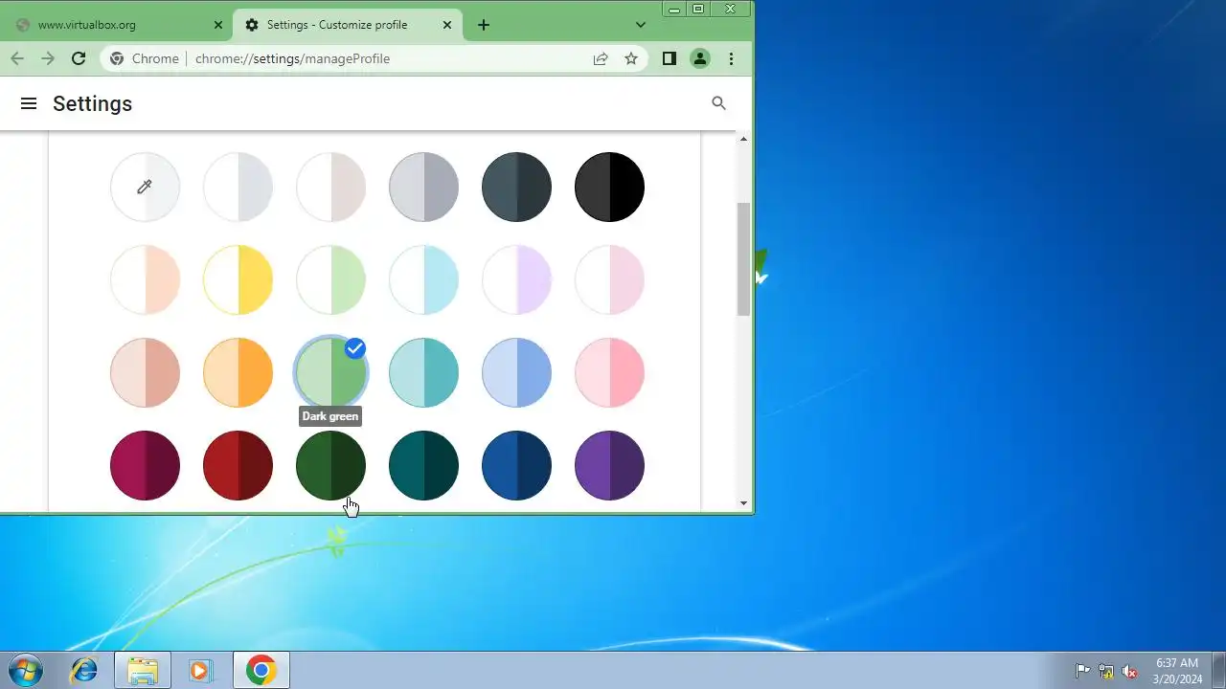Select the dark purple theme swatch

(x=609, y=465)
